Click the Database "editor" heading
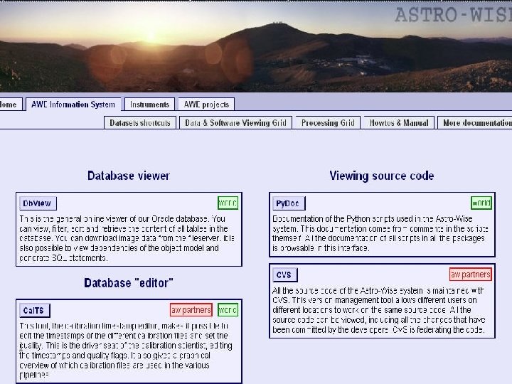The width and height of the screenshot is (512, 384). [129, 283]
